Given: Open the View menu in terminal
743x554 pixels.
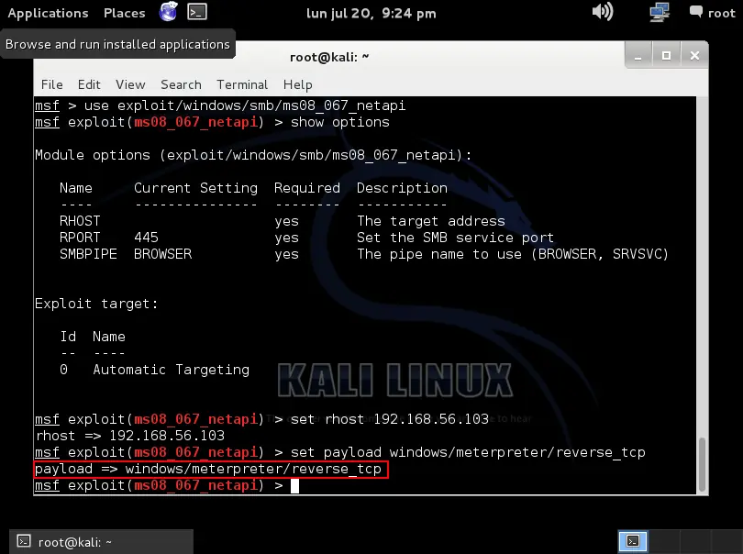Looking at the screenshot, I should [130, 84].
